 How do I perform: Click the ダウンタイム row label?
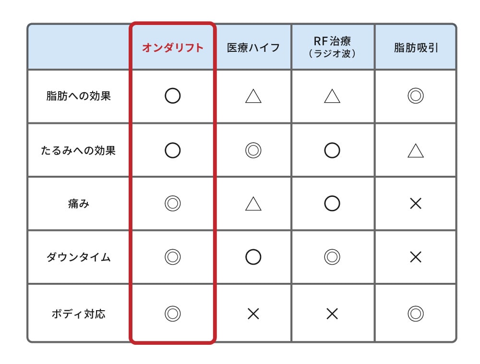(79, 257)
